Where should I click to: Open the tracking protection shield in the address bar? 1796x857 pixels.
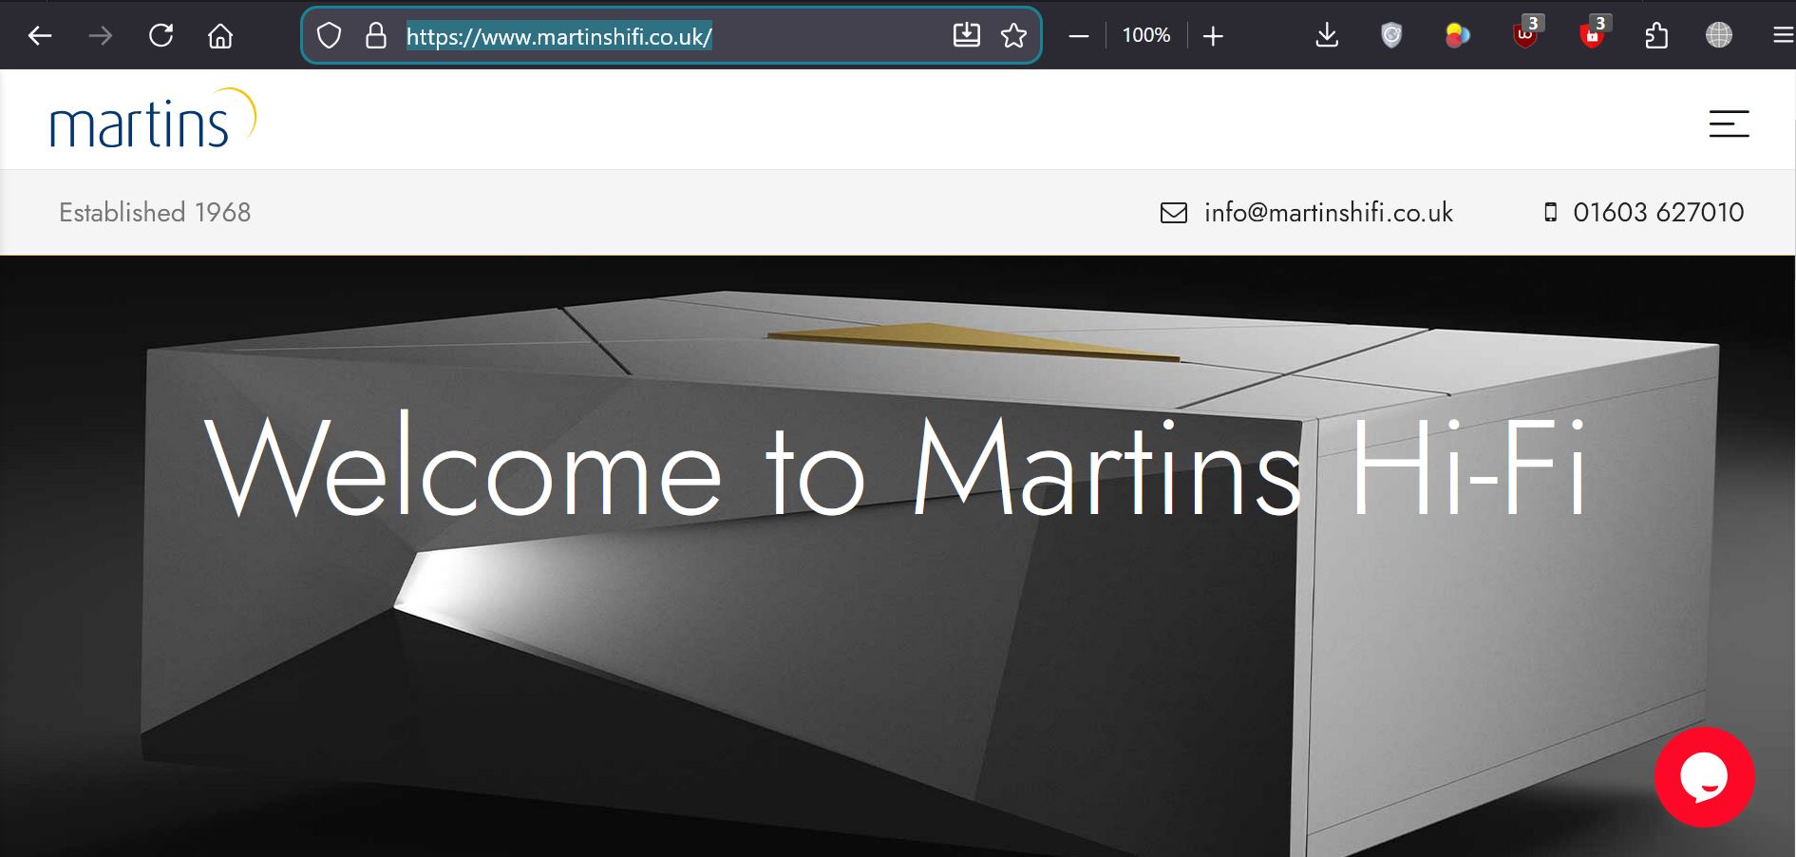pyautogui.click(x=329, y=36)
